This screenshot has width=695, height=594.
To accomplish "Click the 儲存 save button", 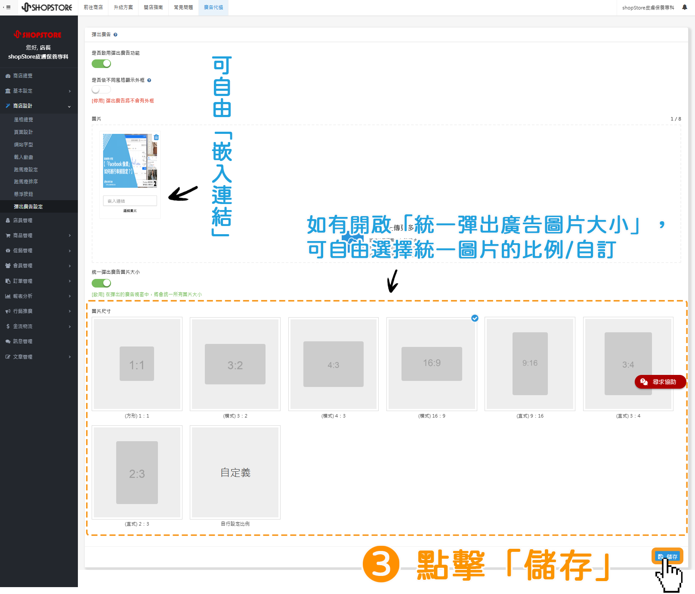I will 667,557.
